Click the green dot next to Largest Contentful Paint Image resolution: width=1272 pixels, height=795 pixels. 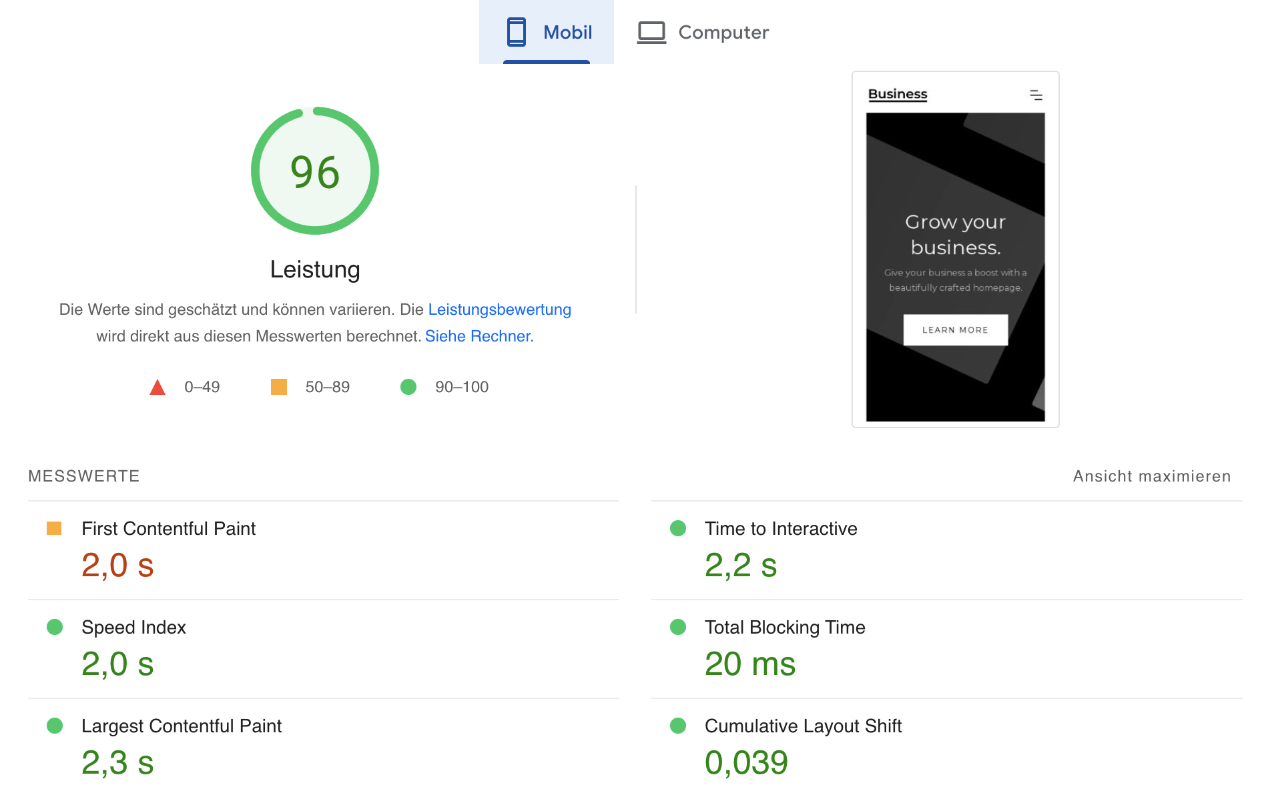(x=55, y=726)
